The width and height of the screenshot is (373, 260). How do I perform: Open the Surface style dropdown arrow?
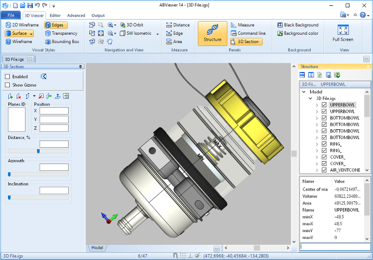pyautogui.click(x=31, y=34)
